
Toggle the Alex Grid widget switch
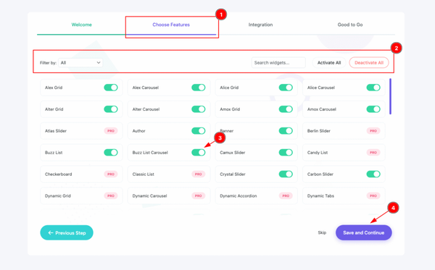pos(111,88)
